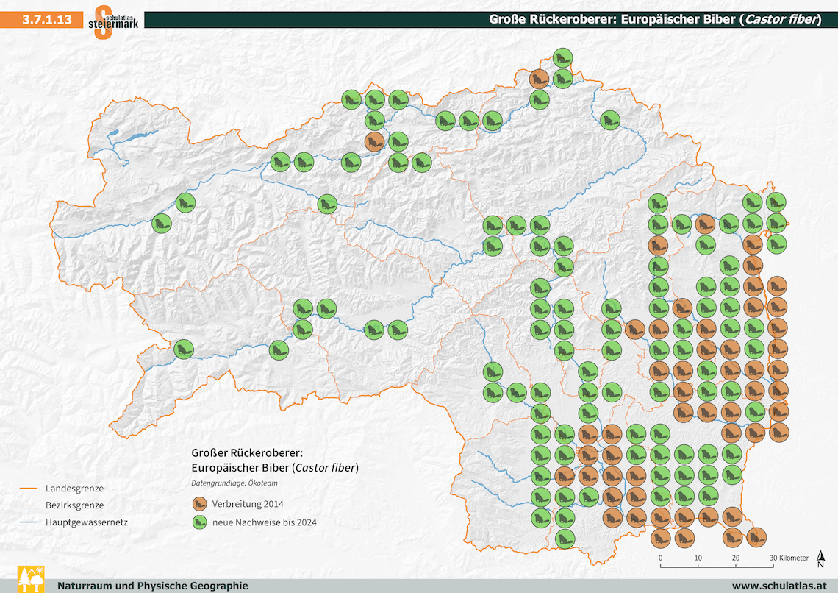Screen dimensions: 838x593
Task: Click the 'Naturraum und Physische Geographie' footer text
Action: (x=152, y=586)
